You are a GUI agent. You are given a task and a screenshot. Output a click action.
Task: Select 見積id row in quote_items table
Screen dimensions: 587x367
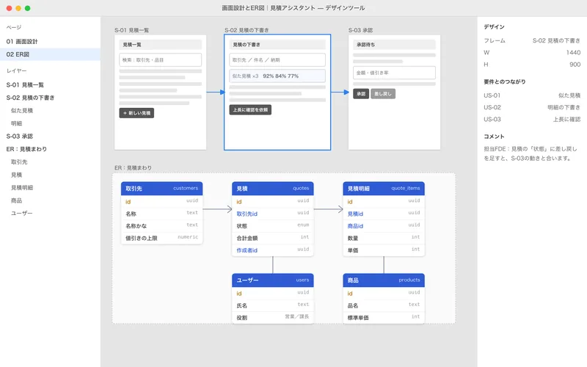tap(384, 214)
